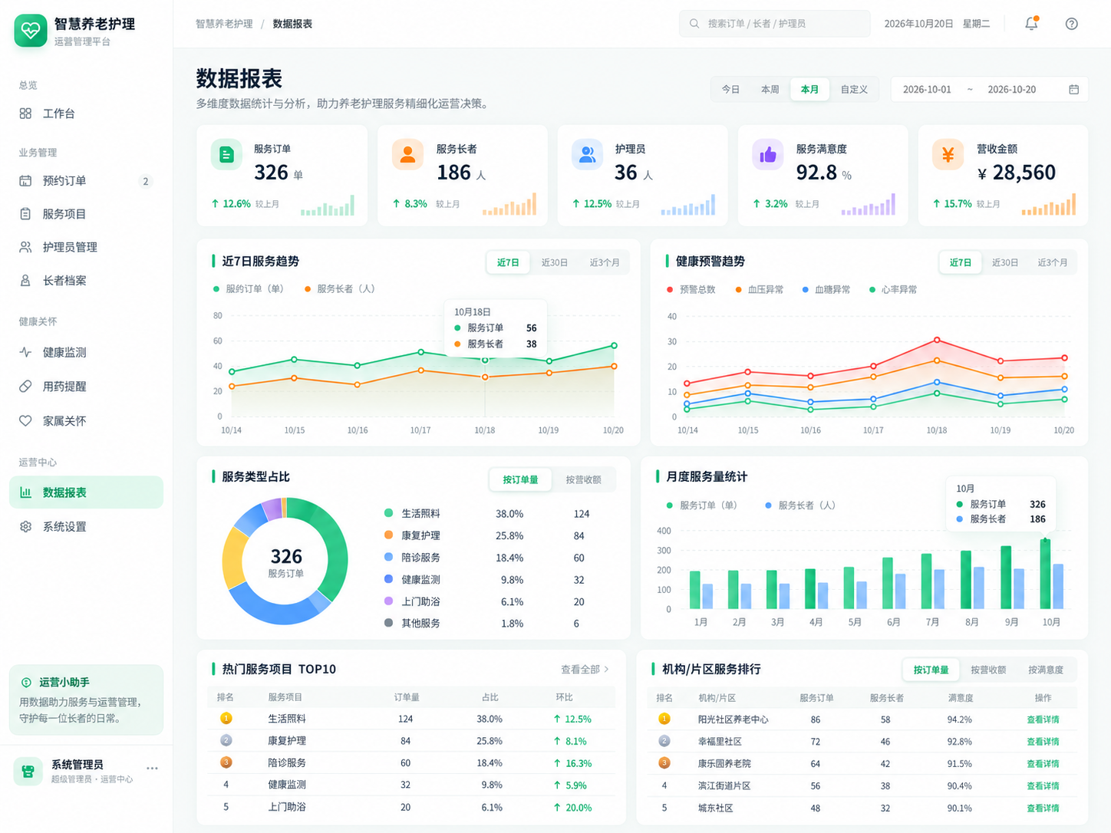Screen dimensions: 1111x833
Task: Open the 2026-10-01 start date picker
Action: [x=927, y=90]
